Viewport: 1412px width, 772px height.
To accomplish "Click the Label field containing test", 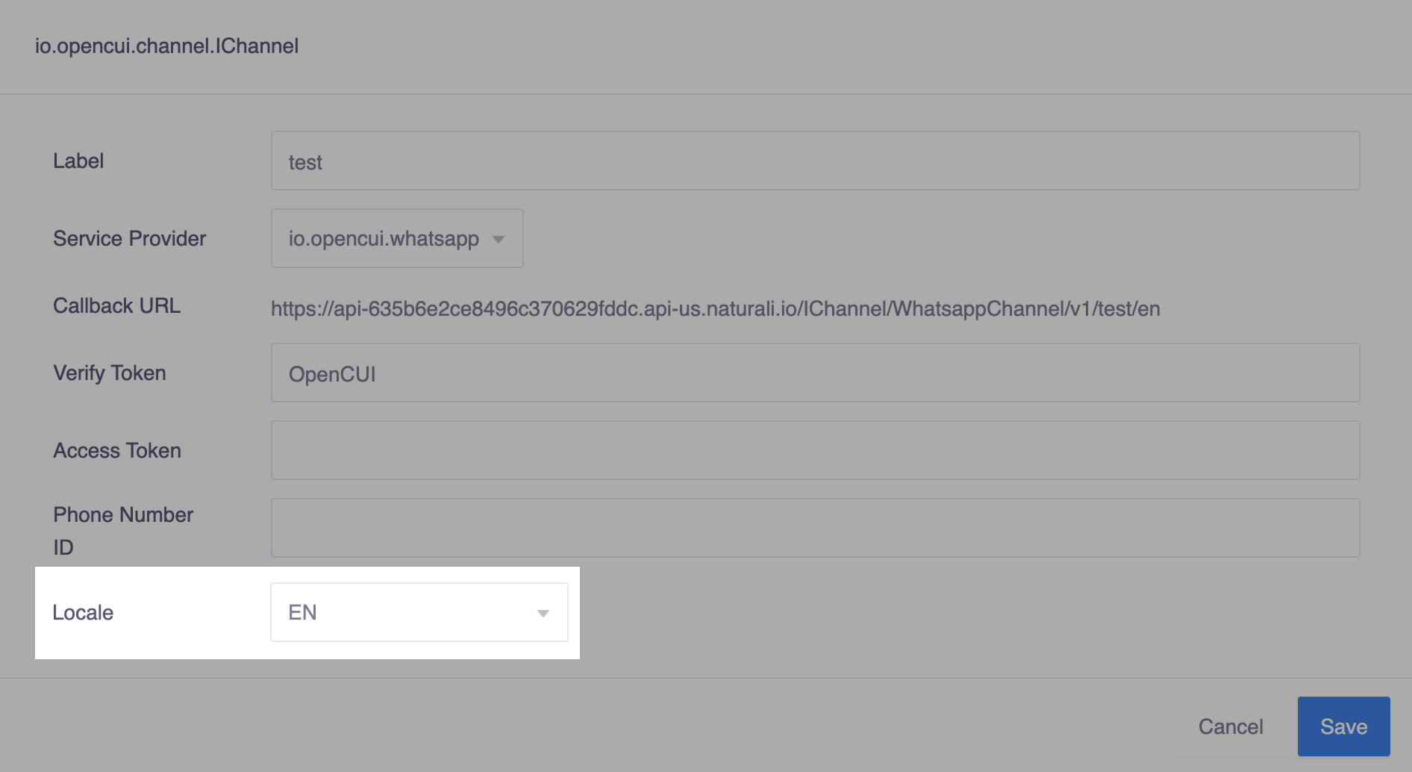I will tap(814, 160).
